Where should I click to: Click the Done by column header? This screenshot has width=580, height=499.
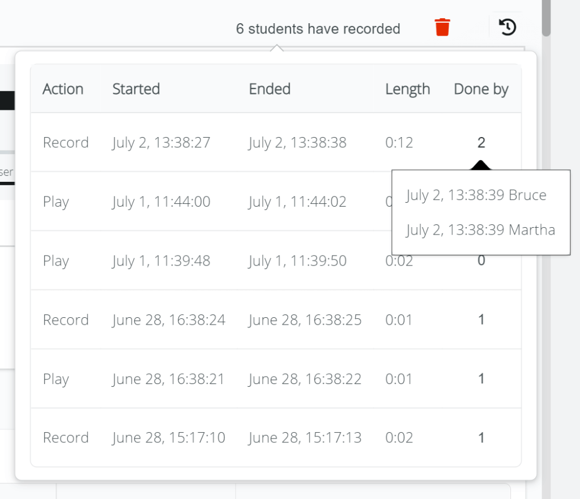click(481, 89)
